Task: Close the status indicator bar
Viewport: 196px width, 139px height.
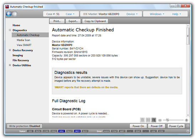Action: click(x=188, y=131)
